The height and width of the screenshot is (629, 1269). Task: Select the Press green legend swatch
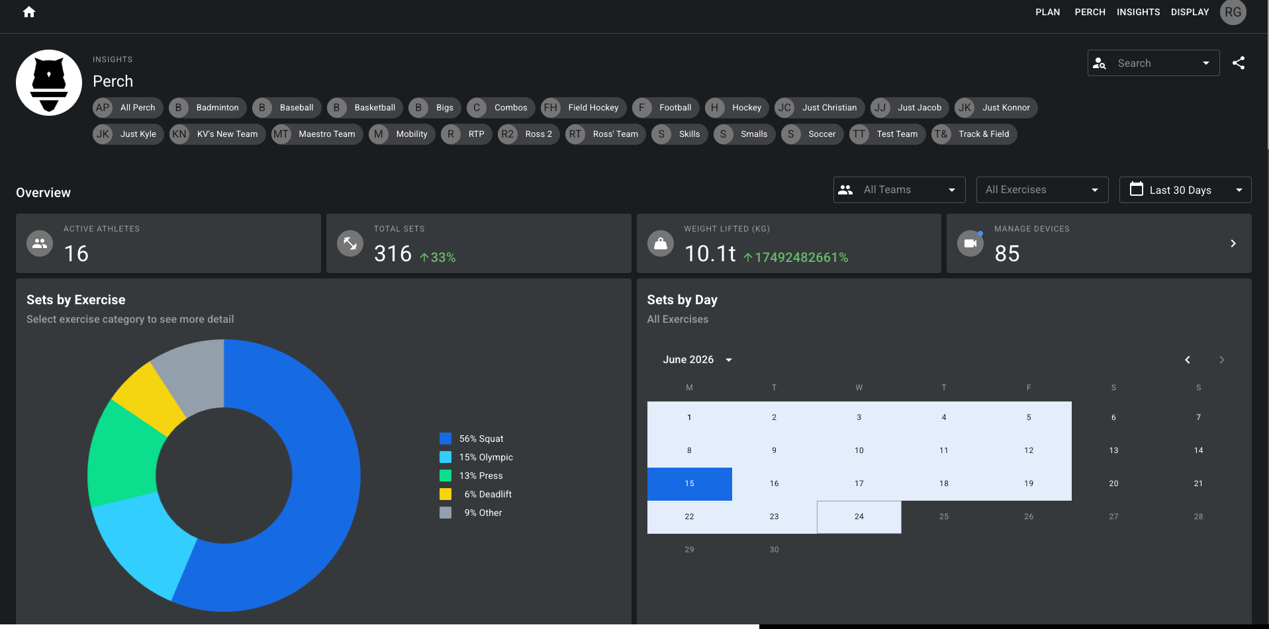[446, 476]
